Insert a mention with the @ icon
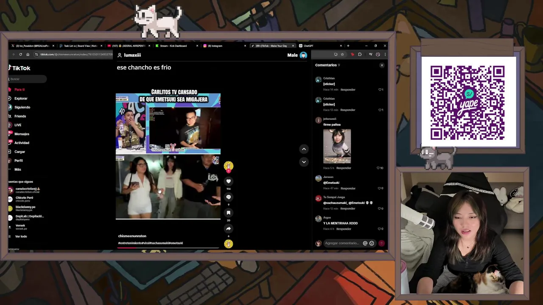Screen dimensions: 543x305 [x=365, y=243]
